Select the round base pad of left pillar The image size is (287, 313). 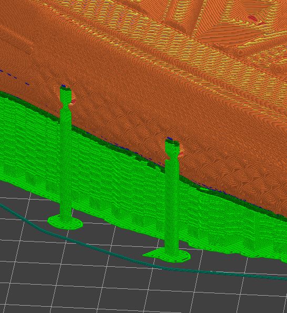65,222
